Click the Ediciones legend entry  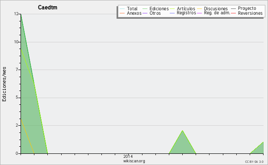coord(159,8)
